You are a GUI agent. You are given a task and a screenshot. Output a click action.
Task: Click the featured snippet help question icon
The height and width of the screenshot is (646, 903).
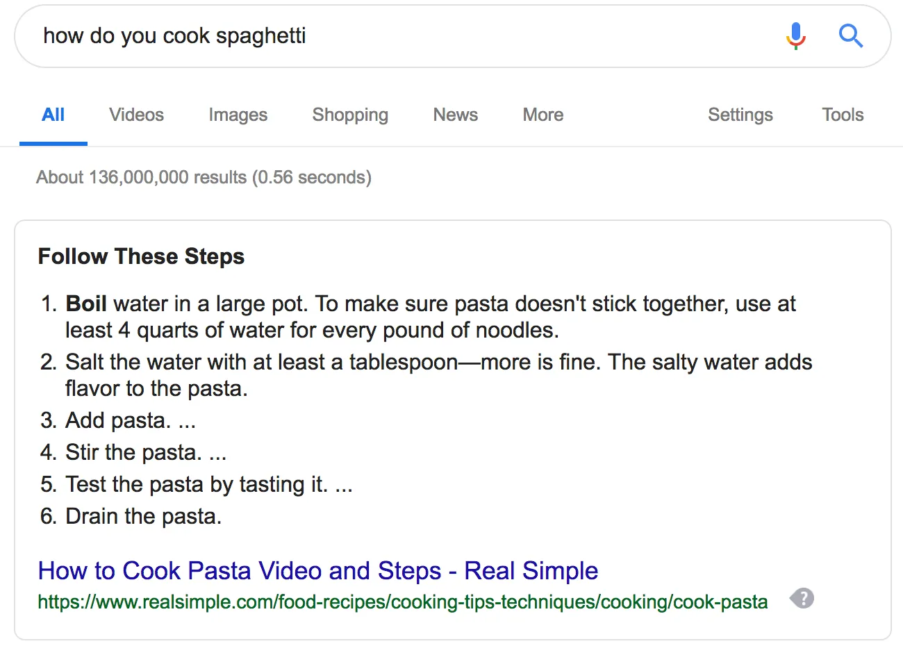coord(802,598)
